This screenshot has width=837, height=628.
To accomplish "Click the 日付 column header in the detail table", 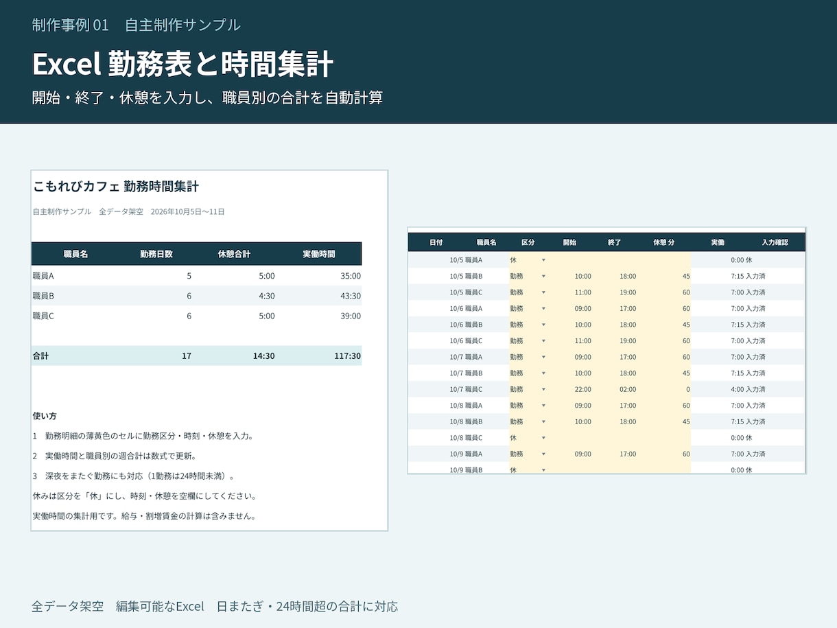I will (x=436, y=242).
